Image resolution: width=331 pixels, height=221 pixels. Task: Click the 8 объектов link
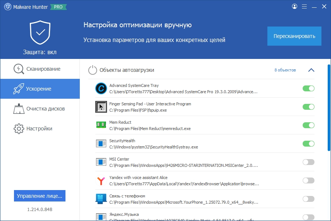285,70
